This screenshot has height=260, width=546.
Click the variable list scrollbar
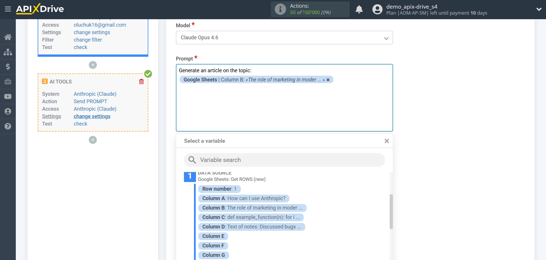point(391,212)
